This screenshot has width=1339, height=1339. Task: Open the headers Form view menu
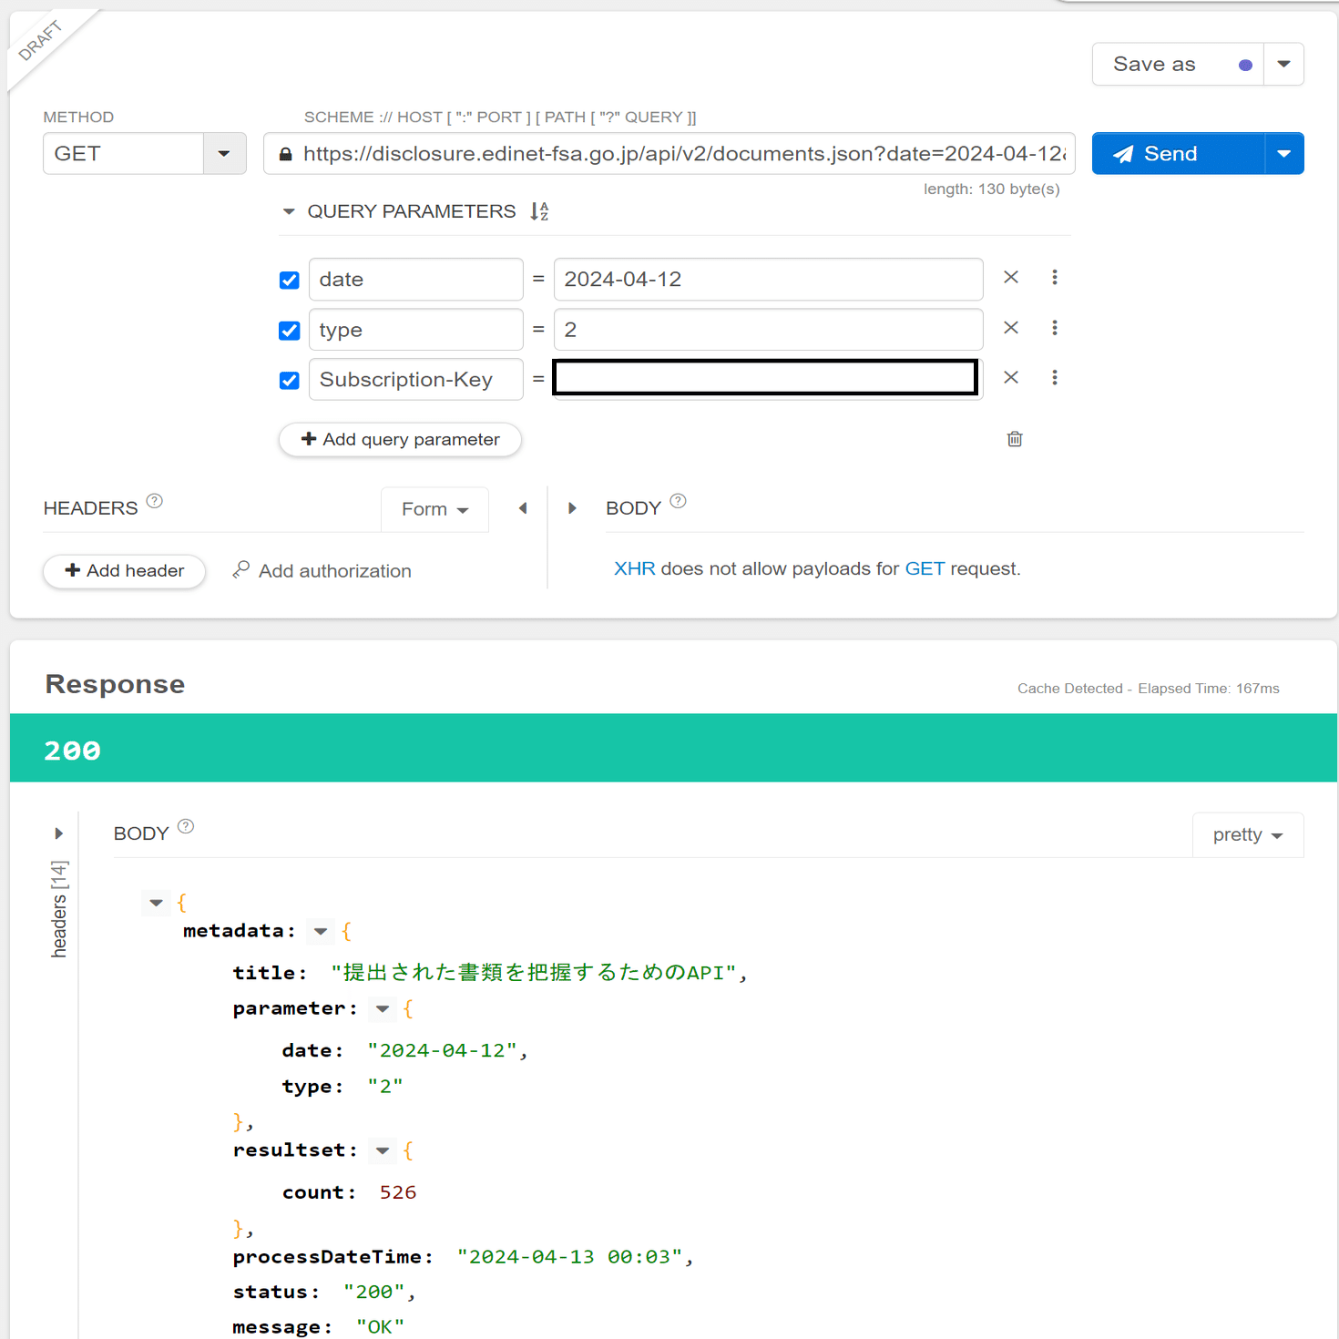coord(434,509)
